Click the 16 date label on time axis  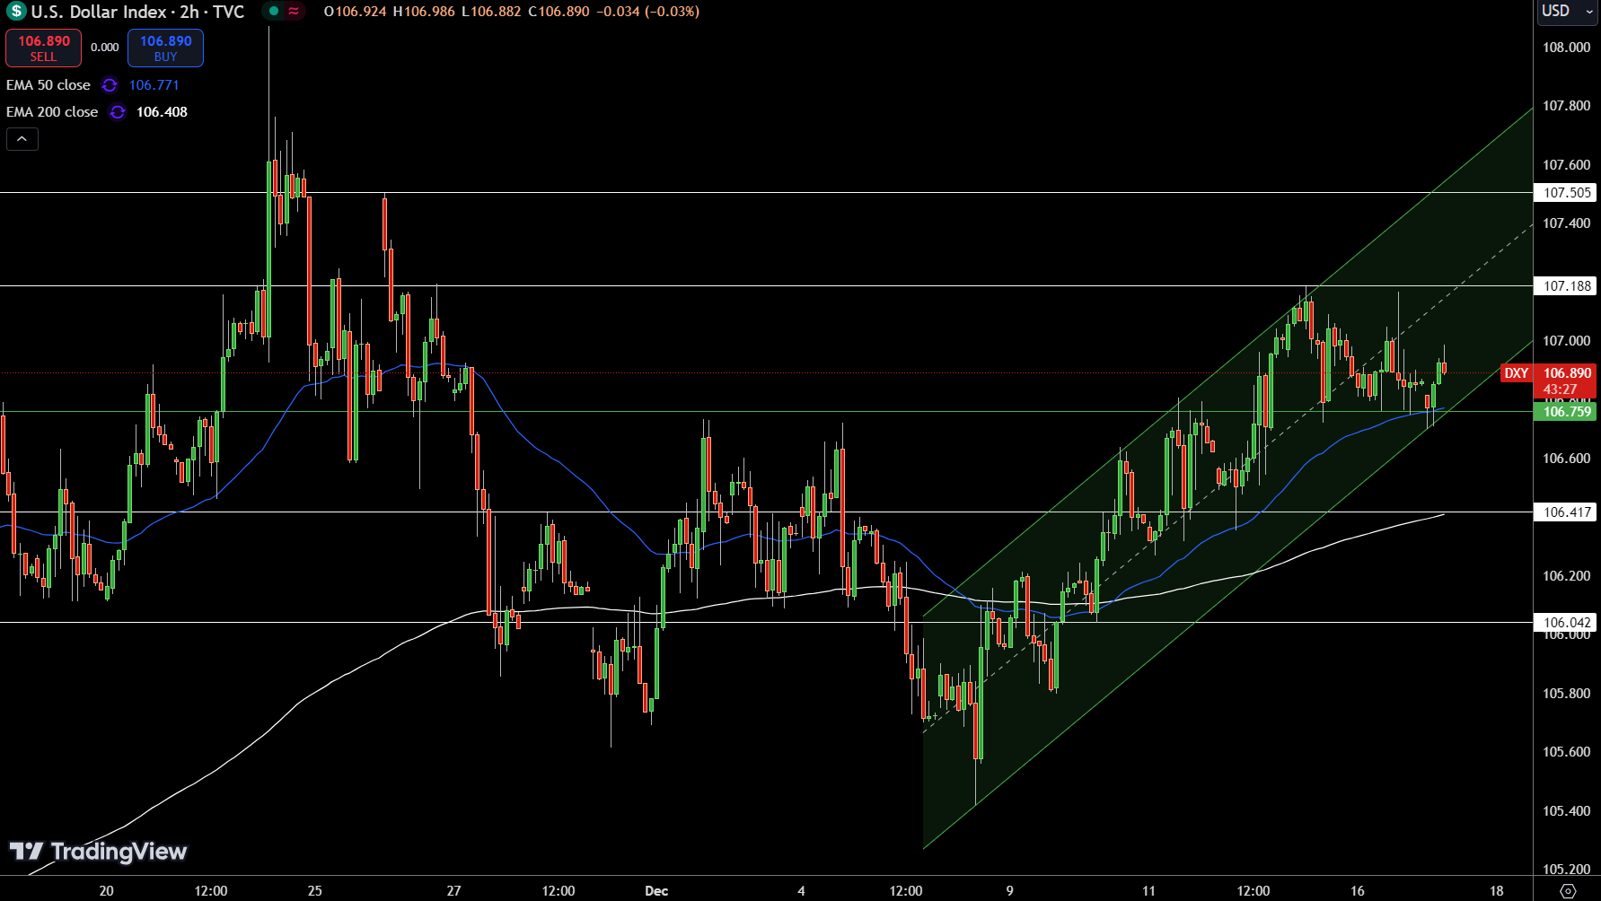pos(1357,890)
